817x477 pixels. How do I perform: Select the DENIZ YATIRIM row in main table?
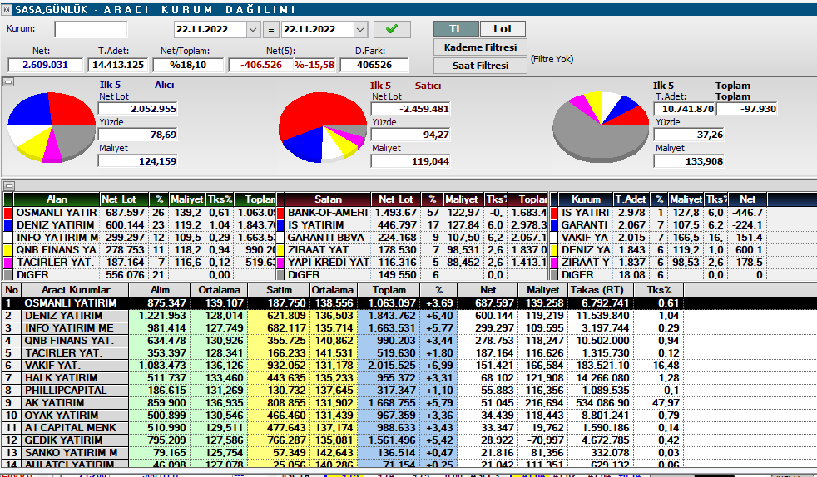75,316
